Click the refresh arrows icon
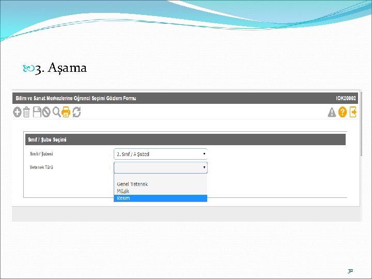Image resolution: width=372 pixels, height=279 pixels. 76,112
